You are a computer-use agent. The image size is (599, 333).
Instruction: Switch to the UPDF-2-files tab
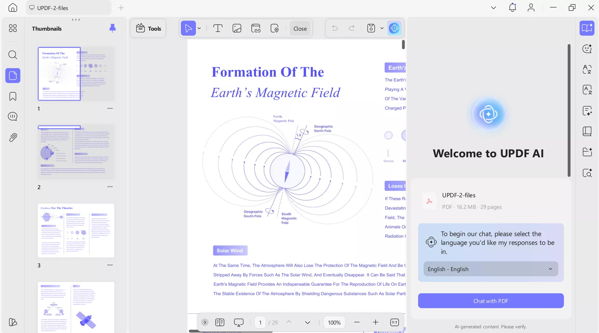[68, 8]
